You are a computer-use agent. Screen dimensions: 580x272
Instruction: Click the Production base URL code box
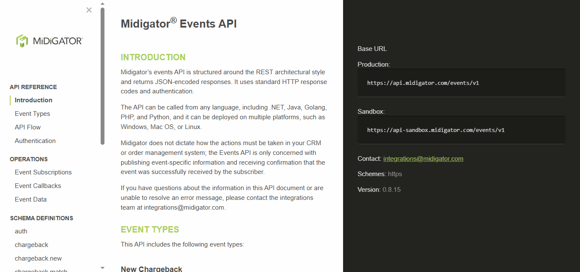(x=462, y=83)
